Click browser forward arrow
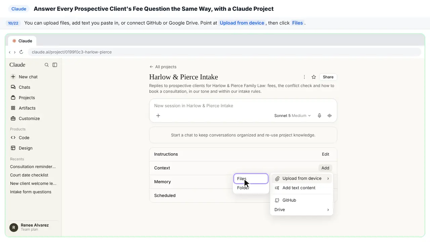 (x=15, y=52)
